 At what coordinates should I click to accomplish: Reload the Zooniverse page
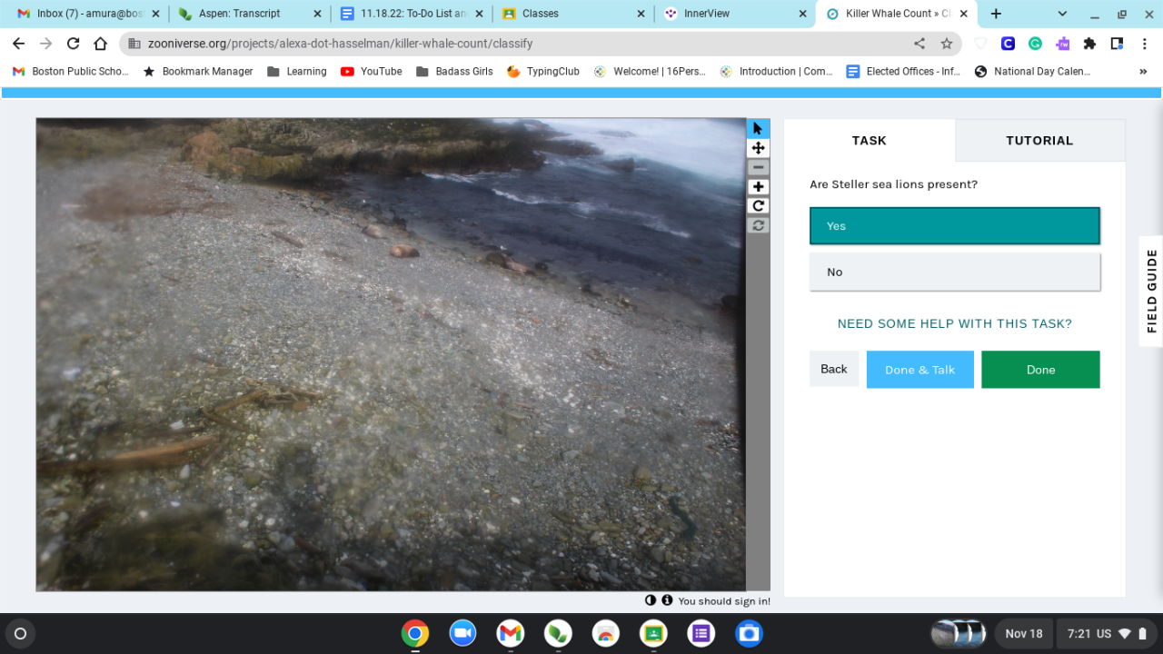[74, 44]
